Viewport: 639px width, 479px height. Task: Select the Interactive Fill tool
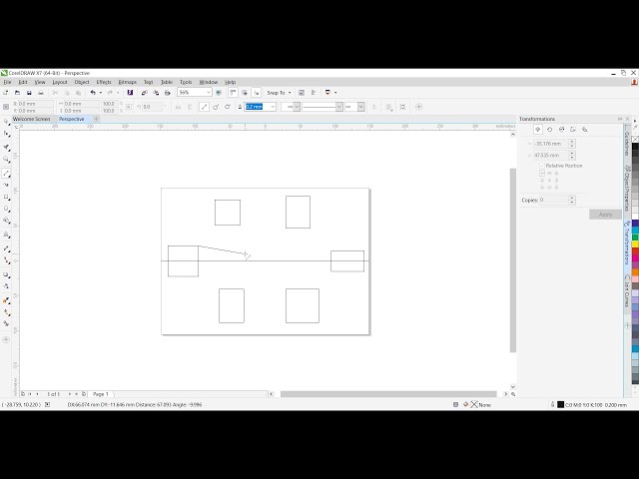[6, 312]
